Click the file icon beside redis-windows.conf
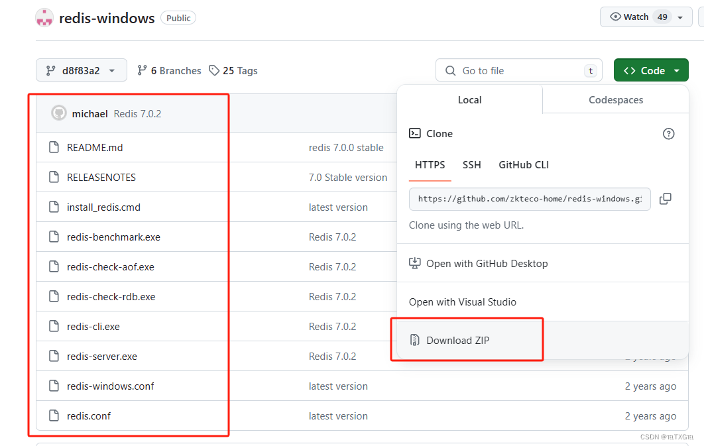Image resolution: width=704 pixels, height=446 pixels. pos(54,386)
